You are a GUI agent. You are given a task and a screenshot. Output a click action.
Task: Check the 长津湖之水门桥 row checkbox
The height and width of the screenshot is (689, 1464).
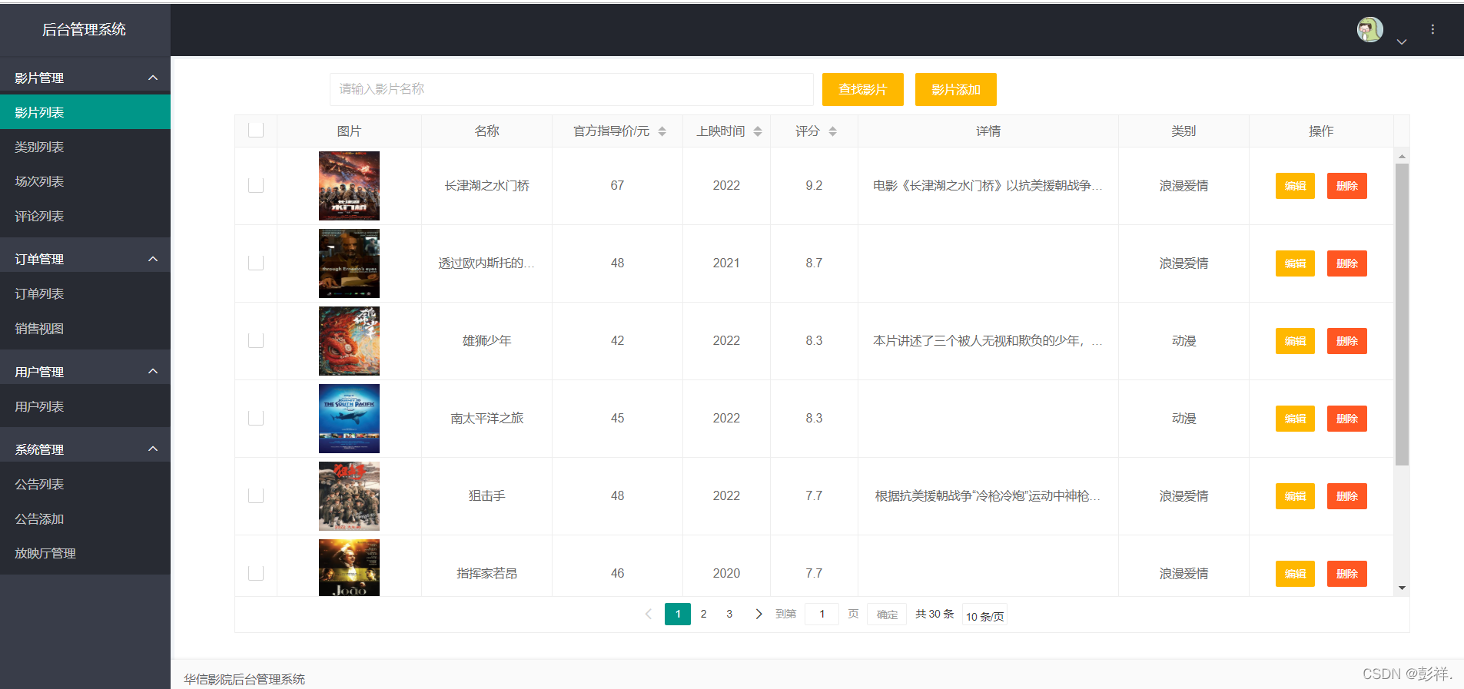(x=256, y=185)
